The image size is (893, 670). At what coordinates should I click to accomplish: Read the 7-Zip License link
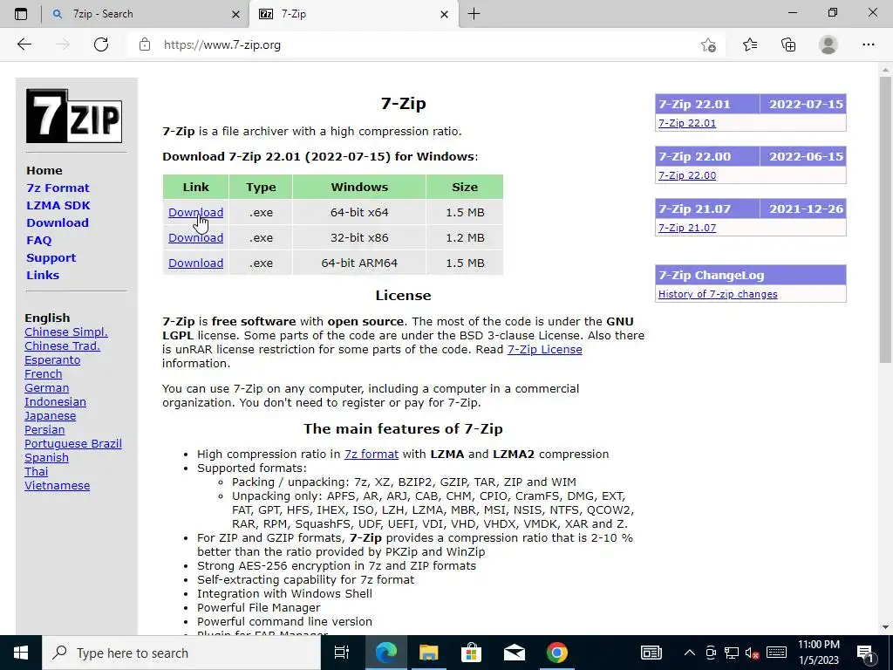(x=544, y=349)
